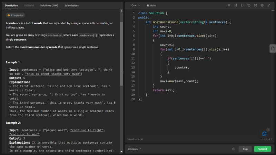The image size is (276, 155).
Task: Click 'count=1;' on line 8
Action: [167, 45]
